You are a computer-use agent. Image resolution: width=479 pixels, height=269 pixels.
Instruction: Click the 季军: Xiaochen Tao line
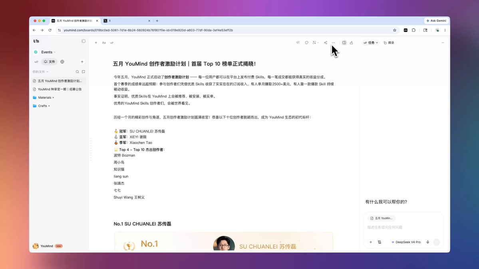pos(133,143)
